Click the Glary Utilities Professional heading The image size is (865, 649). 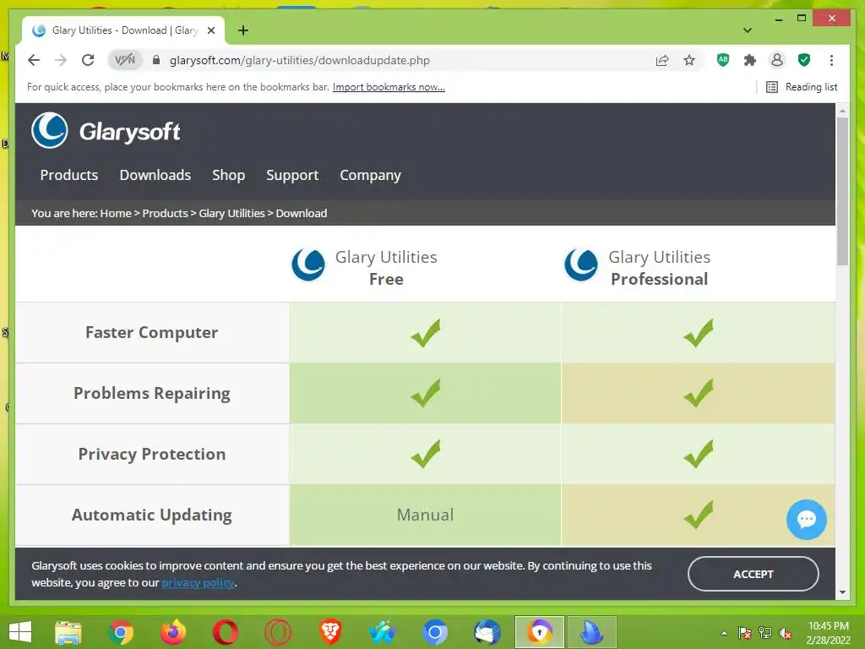click(659, 268)
